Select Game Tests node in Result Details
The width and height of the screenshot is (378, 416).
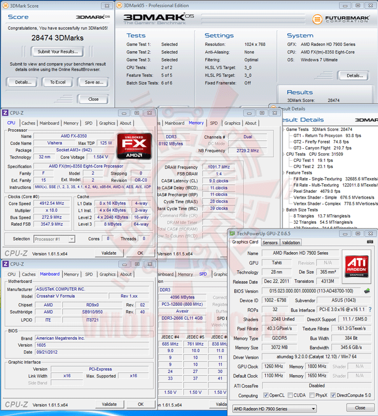pyautogui.click(x=297, y=129)
